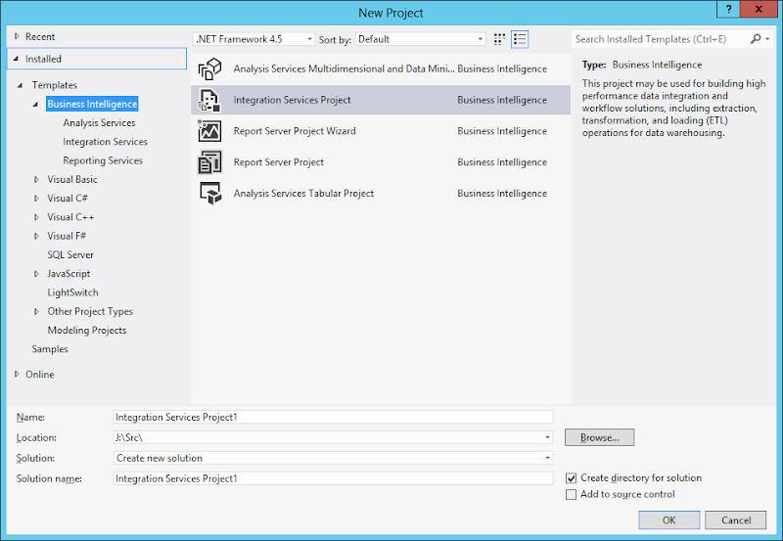783x541 pixels.
Task: Select Analysis Services tree item
Action: pos(99,122)
